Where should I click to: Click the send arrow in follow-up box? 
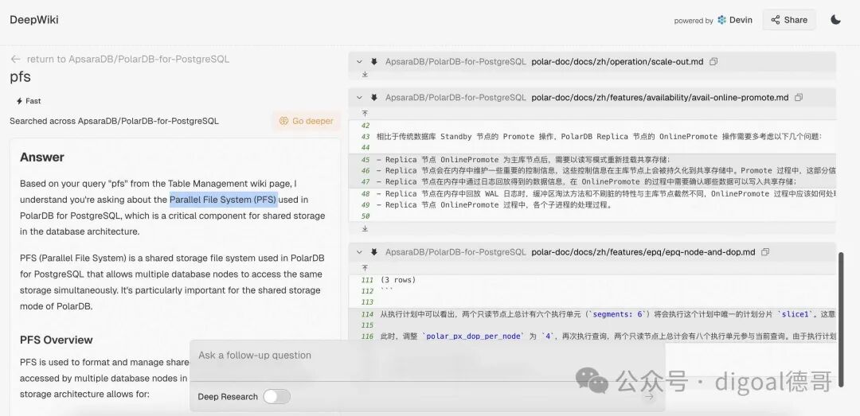pyautogui.click(x=650, y=397)
